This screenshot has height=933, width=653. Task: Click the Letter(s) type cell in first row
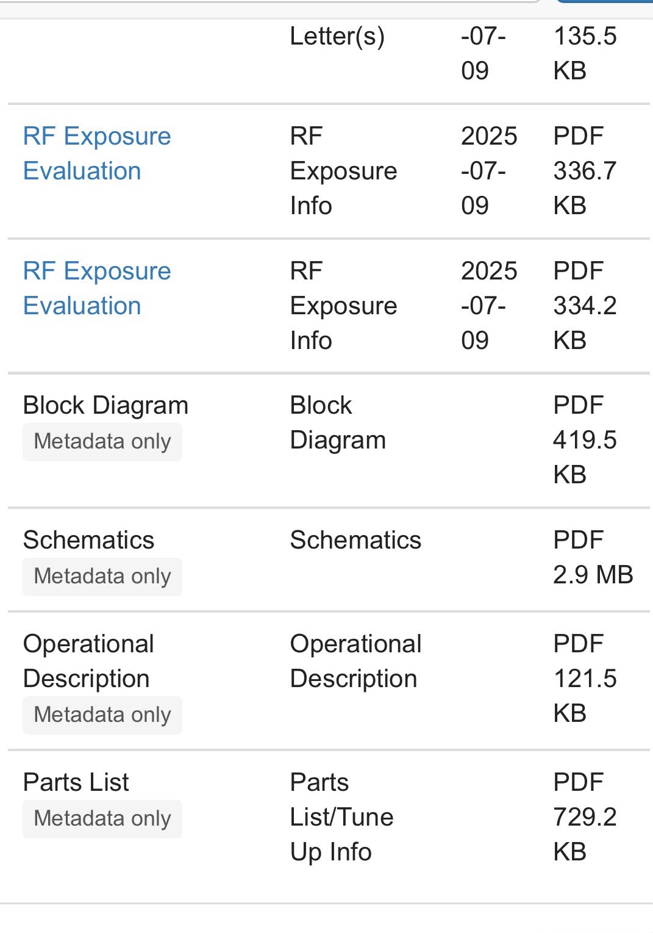click(337, 36)
